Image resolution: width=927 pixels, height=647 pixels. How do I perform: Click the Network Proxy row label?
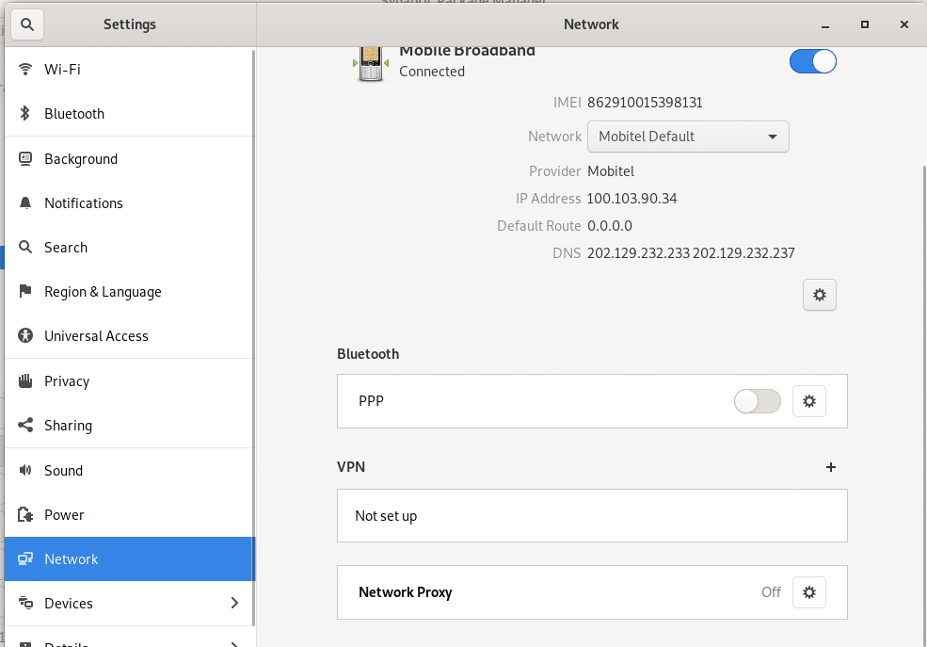pyautogui.click(x=405, y=592)
